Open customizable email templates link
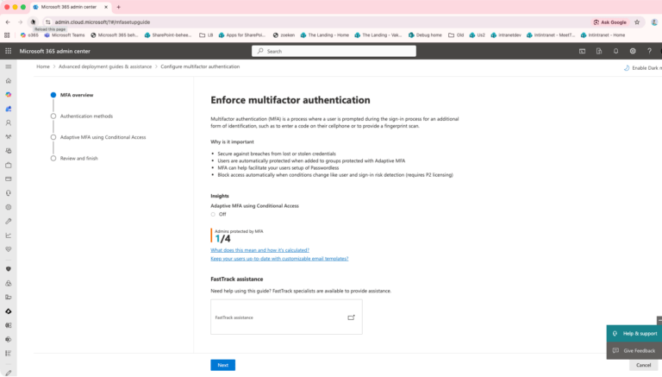This screenshot has height=377, width=662. tap(279, 259)
